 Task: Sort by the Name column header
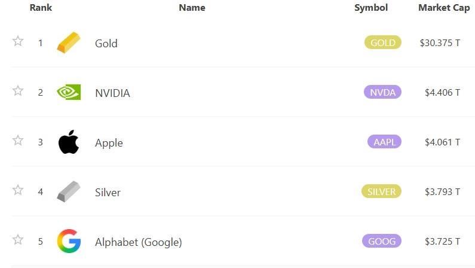pos(192,8)
